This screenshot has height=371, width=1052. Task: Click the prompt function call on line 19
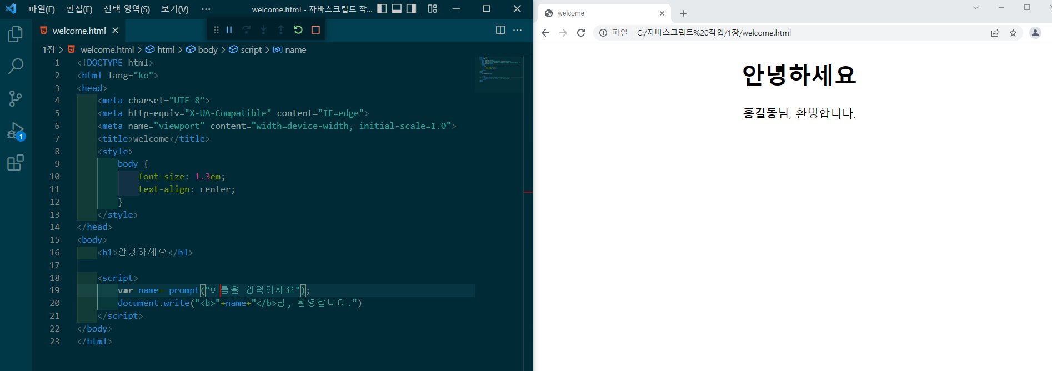184,290
